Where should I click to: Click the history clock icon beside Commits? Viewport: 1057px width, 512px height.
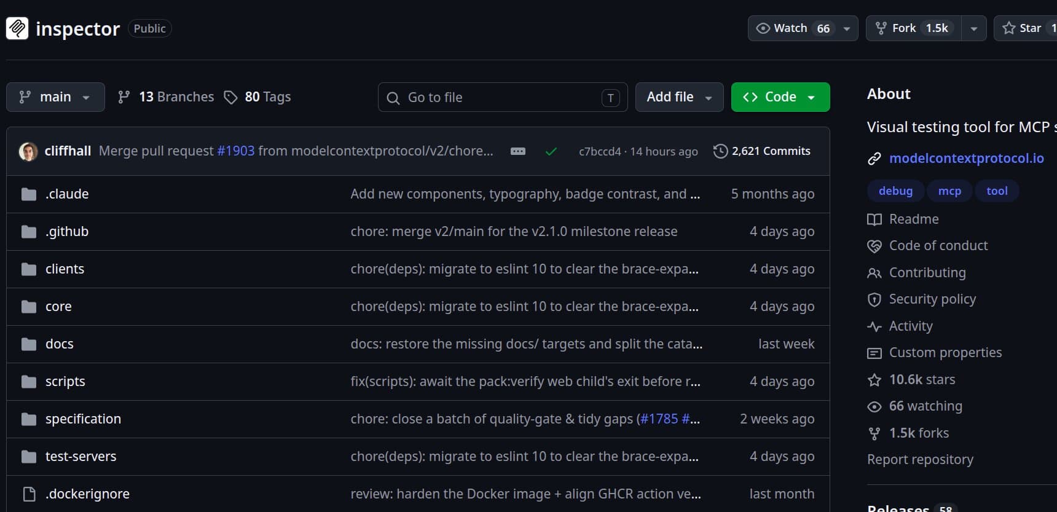[720, 151]
